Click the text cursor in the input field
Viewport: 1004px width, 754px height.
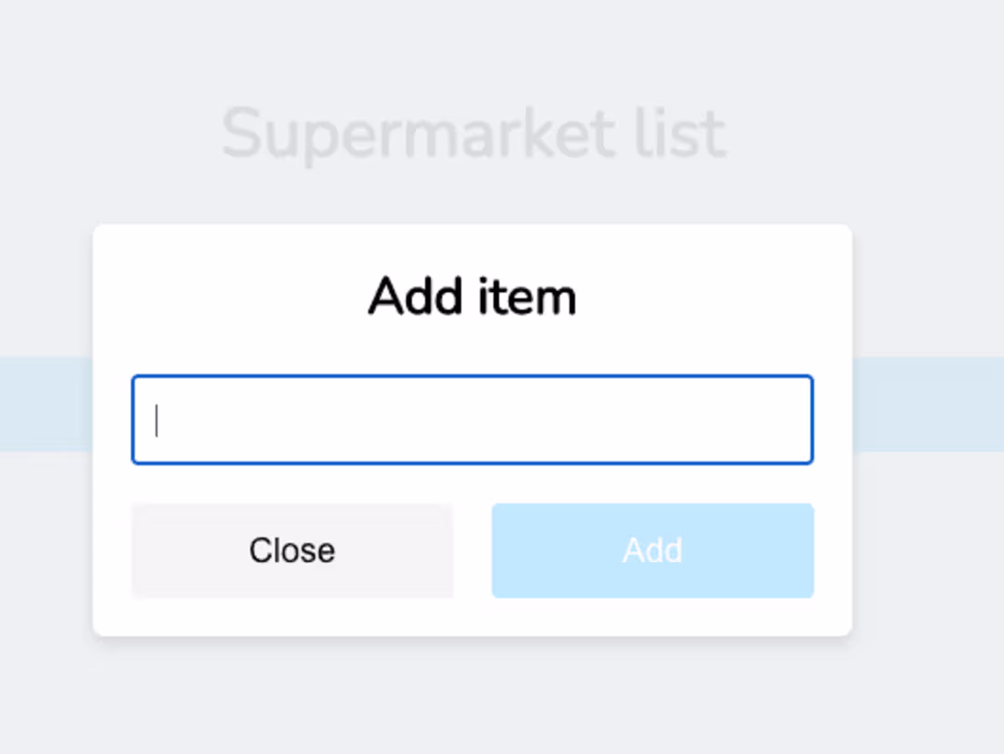point(157,420)
